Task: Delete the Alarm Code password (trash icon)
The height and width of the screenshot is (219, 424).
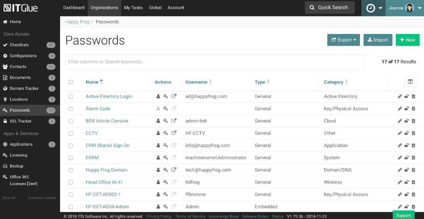Action: [413, 109]
